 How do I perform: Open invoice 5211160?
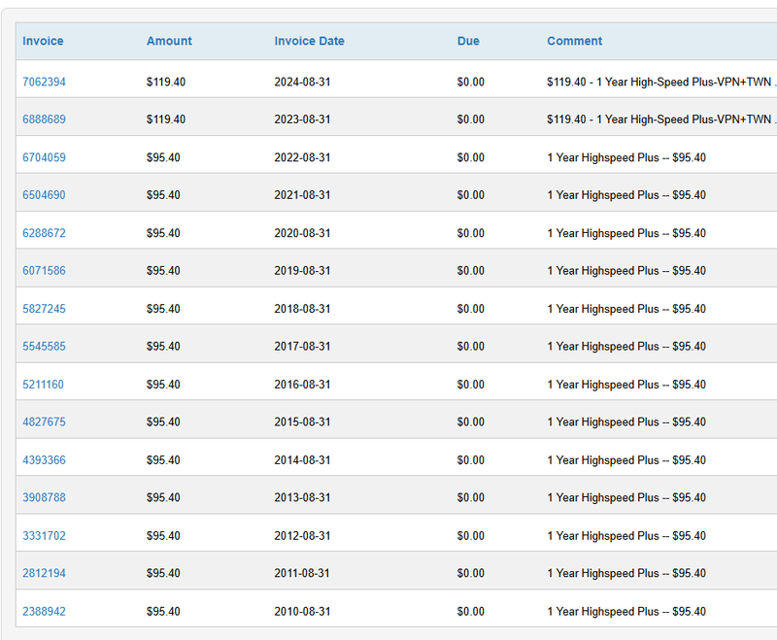43,385
